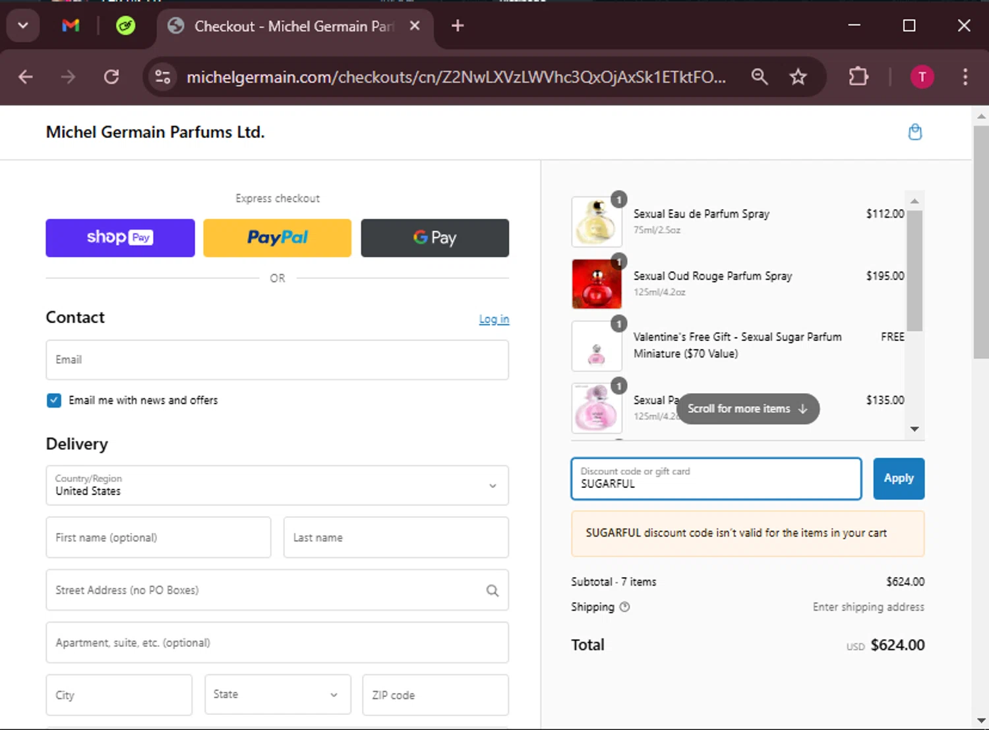Click cart list scroll down arrow
989x730 pixels.
click(x=914, y=429)
